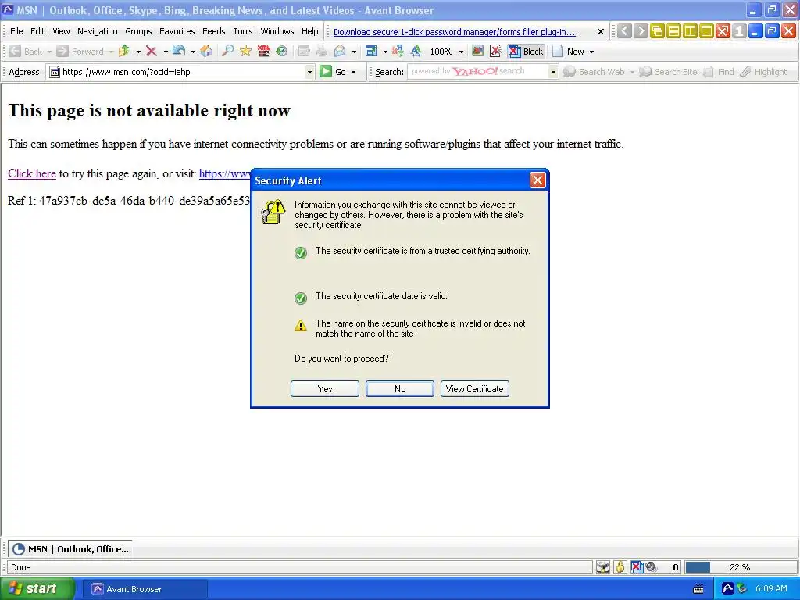The image size is (800, 600).
Task: Open the Tools menu
Action: (x=243, y=31)
